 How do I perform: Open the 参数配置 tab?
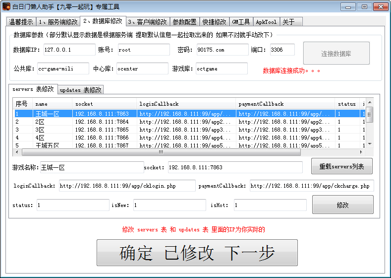pos(185,22)
